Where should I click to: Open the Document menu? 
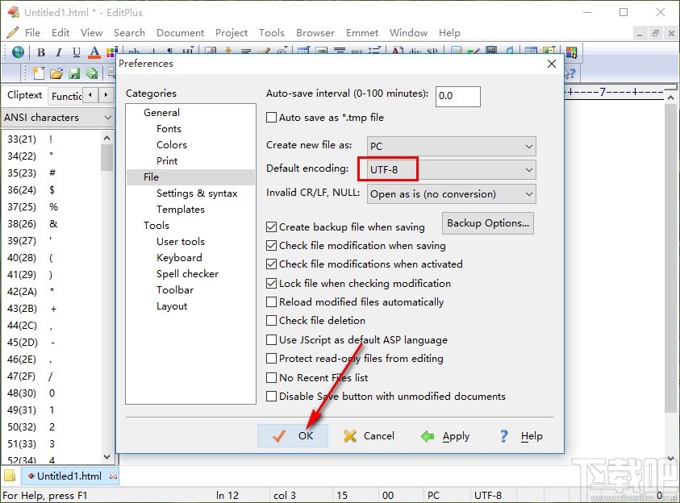click(x=180, y=33)
